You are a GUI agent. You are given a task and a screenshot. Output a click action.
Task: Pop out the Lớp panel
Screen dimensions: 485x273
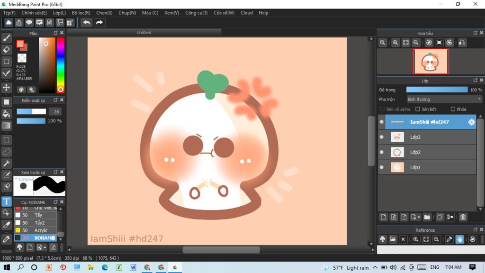click(x=476, y=80)
